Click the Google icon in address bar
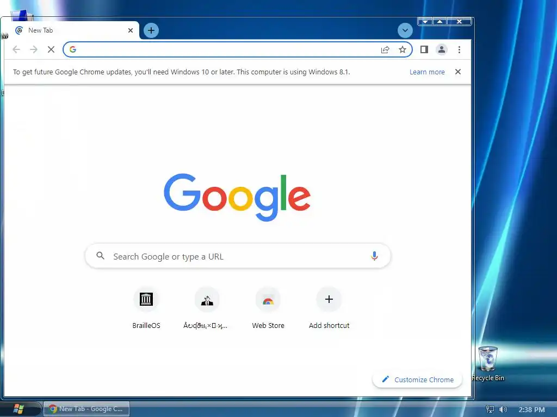The width and height of the screenshot is (557, 417). coord(73,49)
